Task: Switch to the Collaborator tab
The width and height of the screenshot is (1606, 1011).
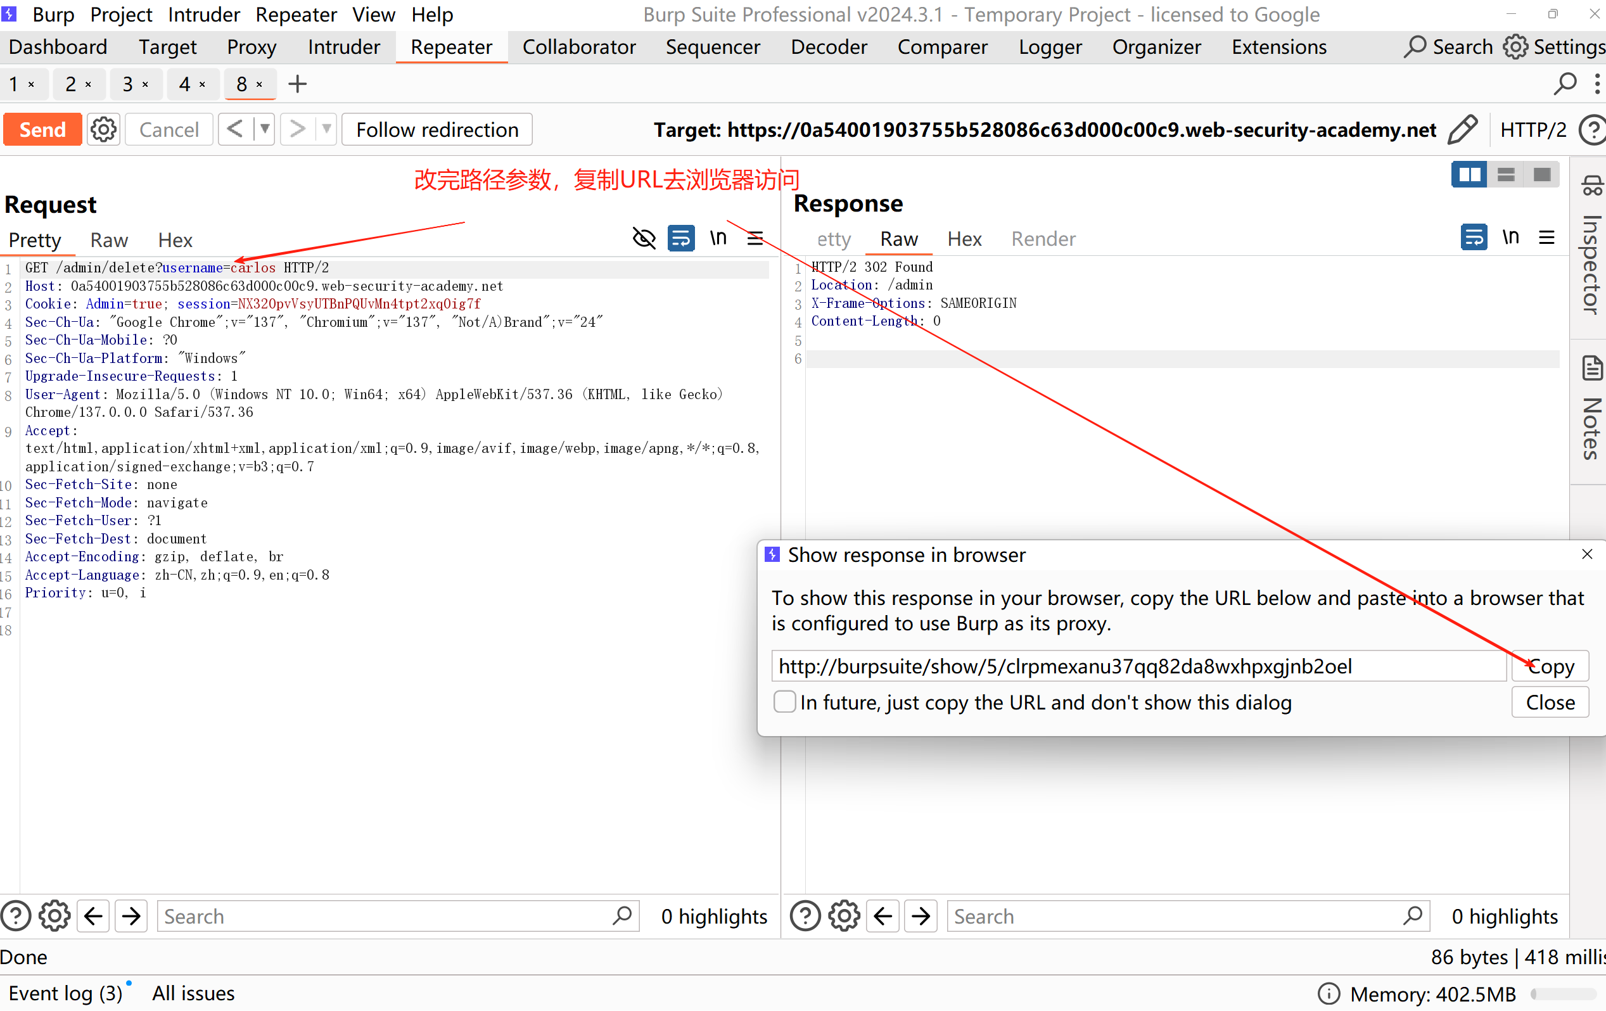Action: pyautogui.click(x=578, y=48)
